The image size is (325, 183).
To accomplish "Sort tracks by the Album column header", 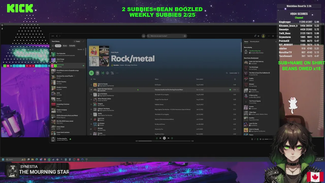I will (157, 79).
